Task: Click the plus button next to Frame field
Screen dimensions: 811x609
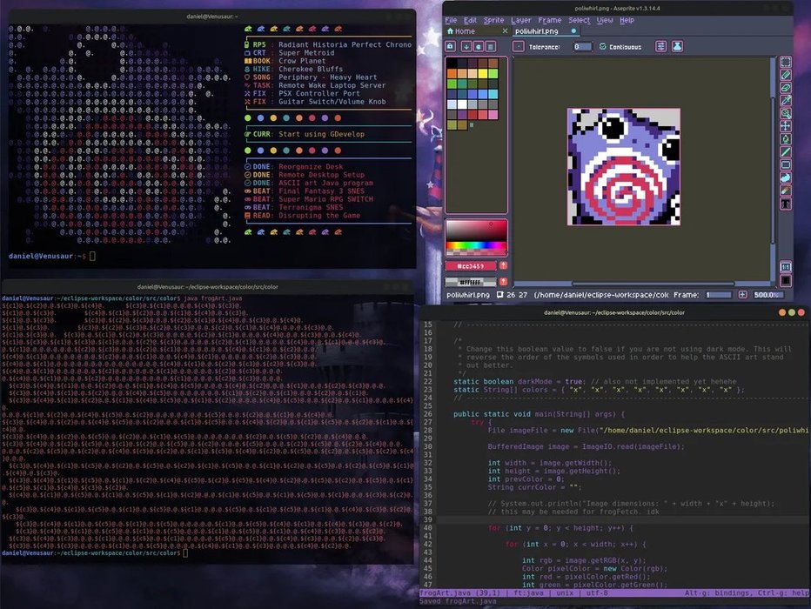Action: (743, 295)
